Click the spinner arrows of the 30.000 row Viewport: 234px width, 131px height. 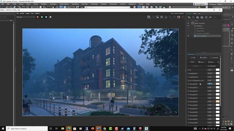[x=215, y=74]
